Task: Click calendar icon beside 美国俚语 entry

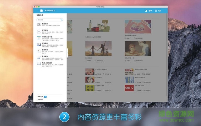Action: tap(103, 90)
